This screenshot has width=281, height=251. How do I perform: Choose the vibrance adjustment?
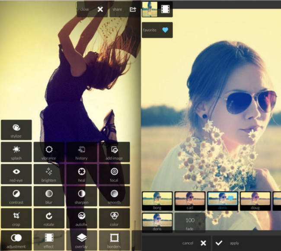coord(49,152)
